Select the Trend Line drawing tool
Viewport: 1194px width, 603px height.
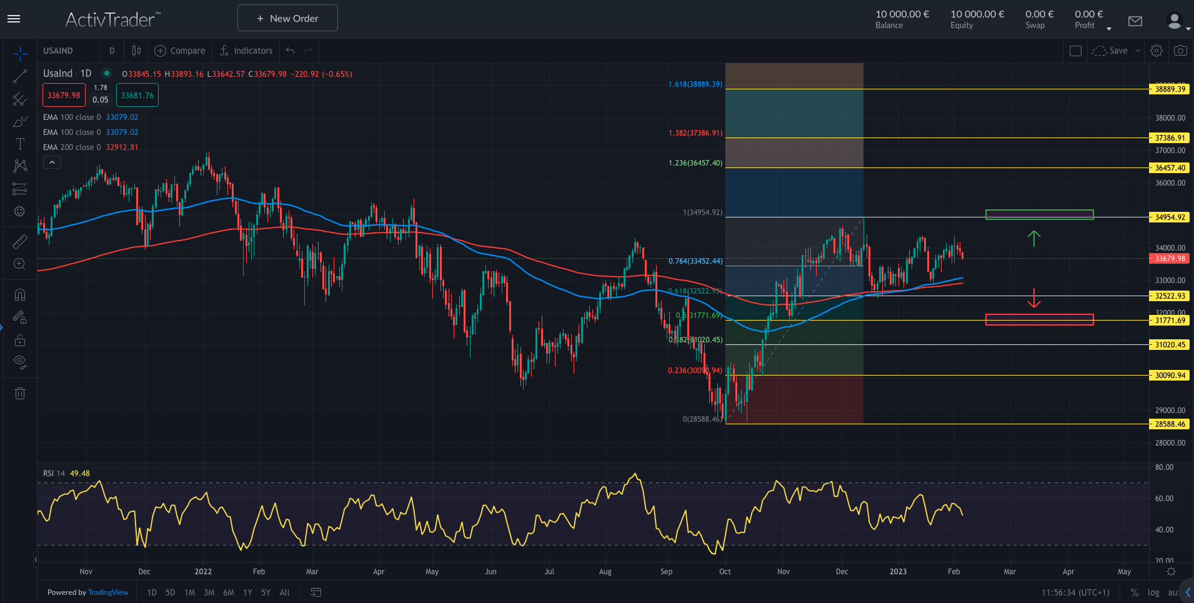[19, 76]
